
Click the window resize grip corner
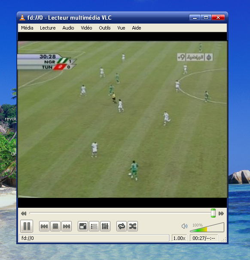tap(224, 239)
